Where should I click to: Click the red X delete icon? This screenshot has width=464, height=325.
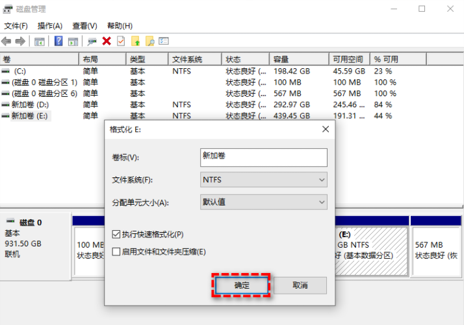pos(107,42)
